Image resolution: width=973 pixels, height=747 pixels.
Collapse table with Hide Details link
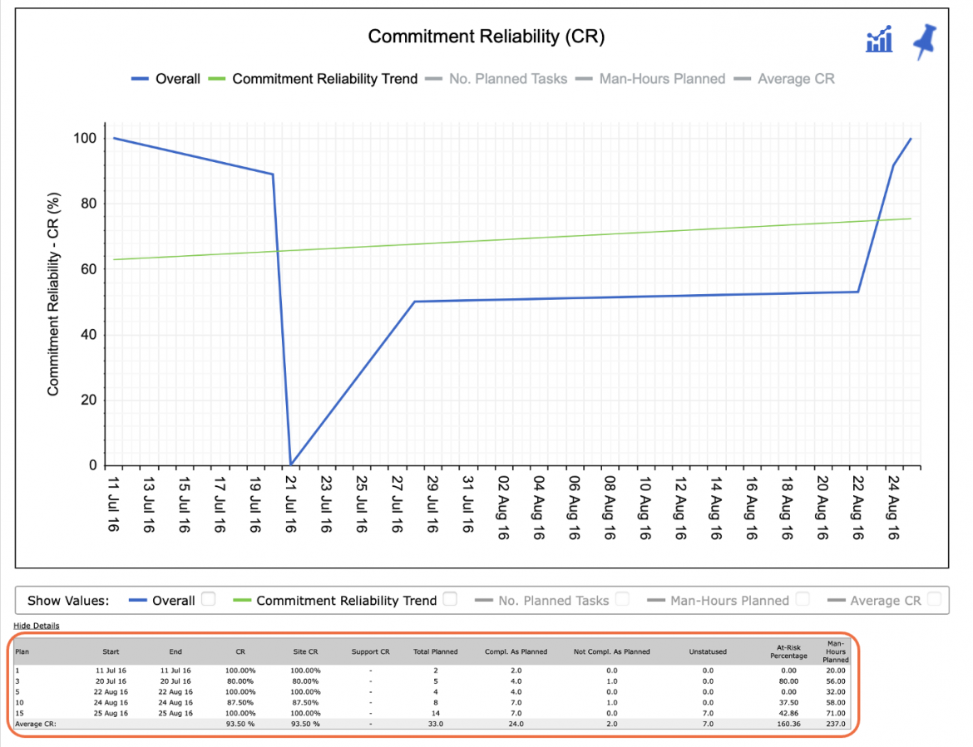click(37, 626)
